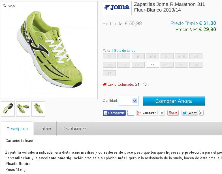
Task: Click the red delivery truck icon
Action: (104, 85)
